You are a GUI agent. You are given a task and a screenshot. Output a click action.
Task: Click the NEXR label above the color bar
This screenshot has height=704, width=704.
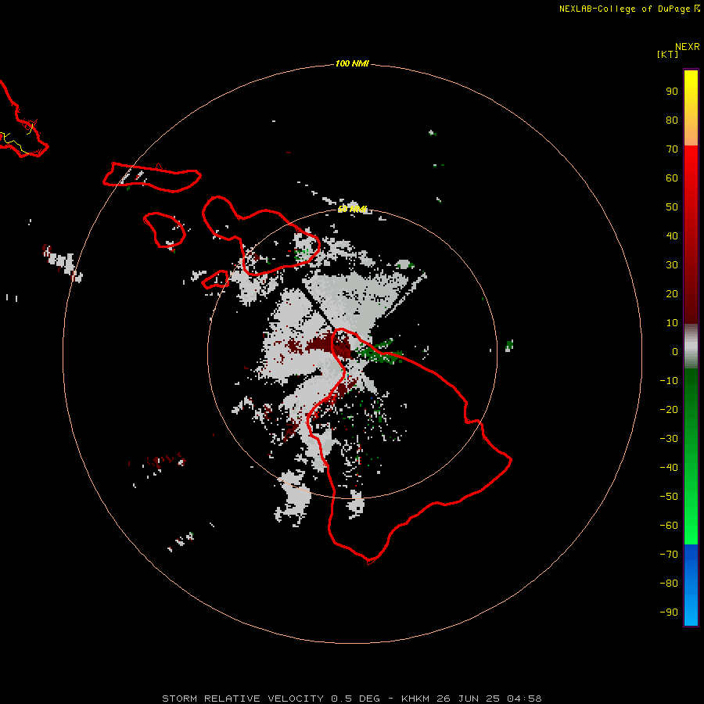[x=688, y=47]
